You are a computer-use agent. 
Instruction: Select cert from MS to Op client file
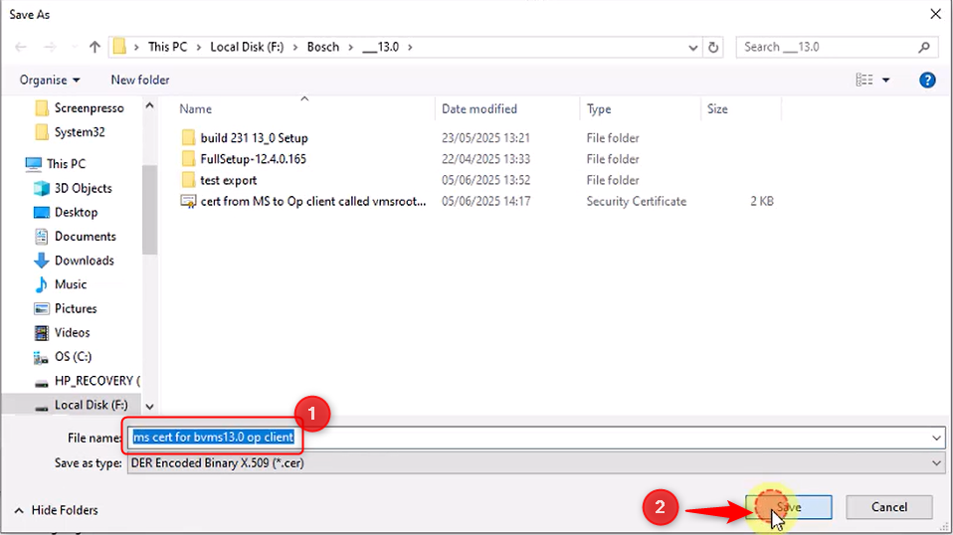click(x=313, y=202)
